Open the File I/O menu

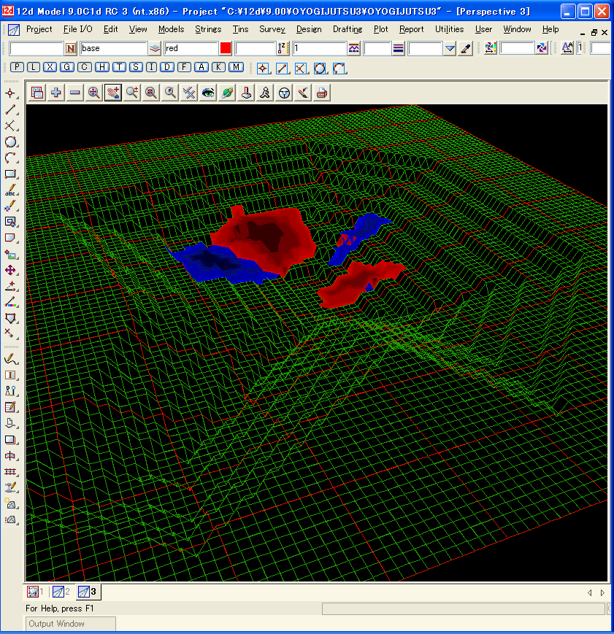click(77, 29)
